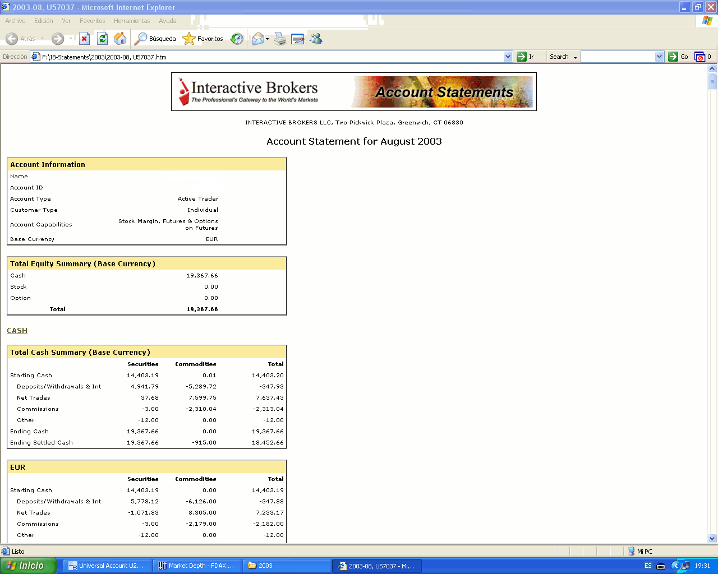
Task: Click the Ir go button
Action: pyautogui.click(x=526, y=57)
